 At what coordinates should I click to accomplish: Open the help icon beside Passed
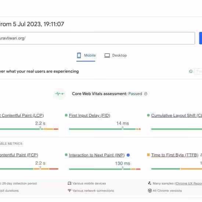[146, 94]
